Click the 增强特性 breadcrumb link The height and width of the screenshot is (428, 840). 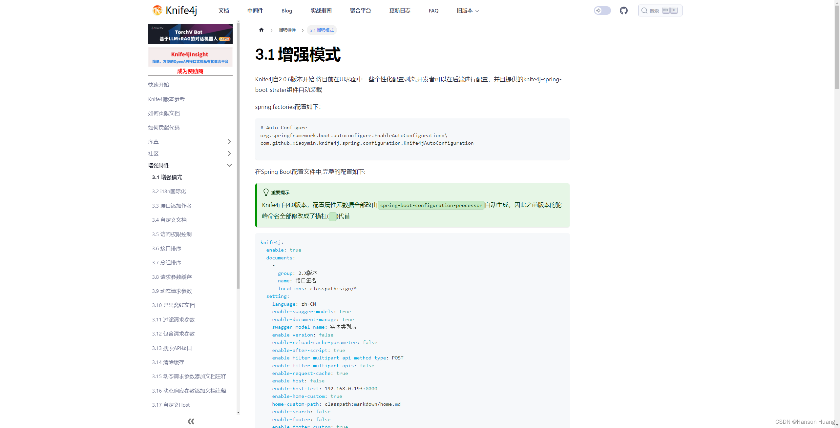(x=287, y=30)
